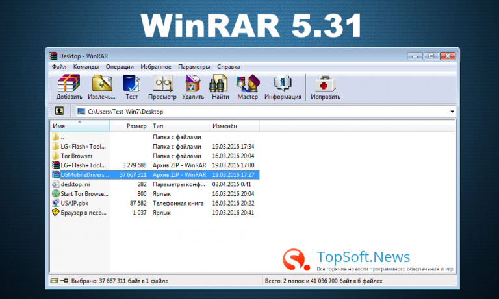Sort files by Размер column header
Screen dimensions: 499x299
point(136,126)
